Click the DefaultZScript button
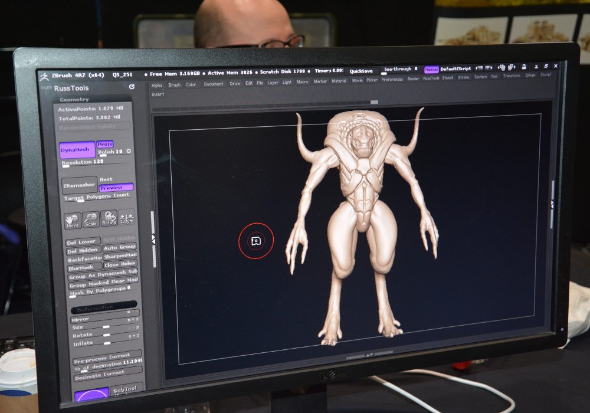 point(455,69)
